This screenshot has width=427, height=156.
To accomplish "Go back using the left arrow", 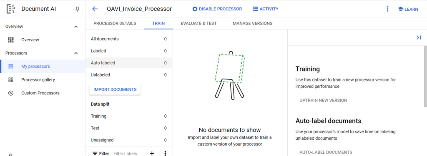I will (95, 9).
